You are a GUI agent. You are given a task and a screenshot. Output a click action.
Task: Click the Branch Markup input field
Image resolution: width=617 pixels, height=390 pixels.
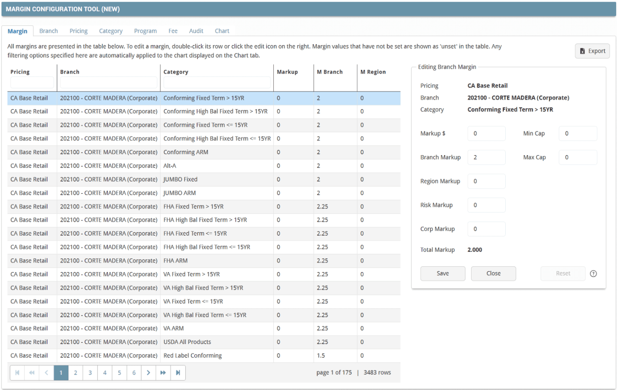click(486, 157)
